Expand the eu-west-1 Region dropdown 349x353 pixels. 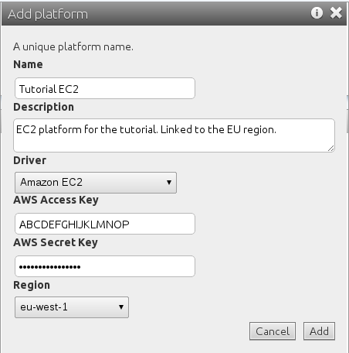(x=72, y=307)
